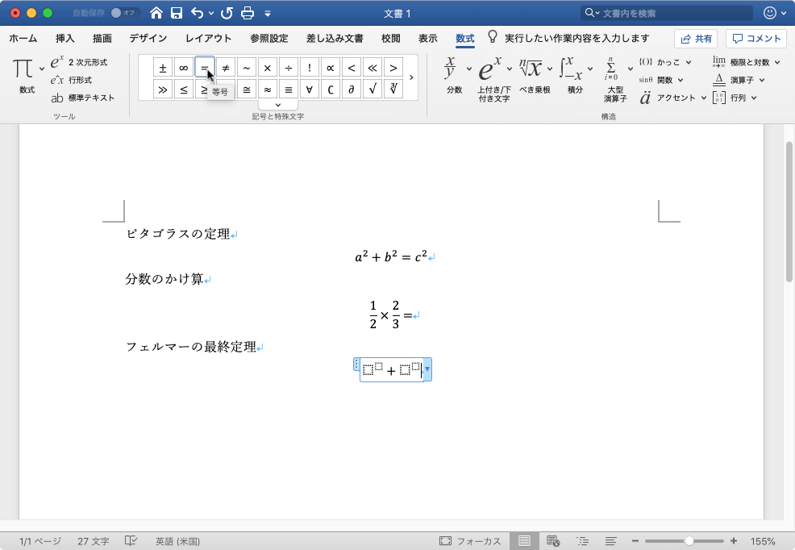Insert the less-than-or-equal symbol

(x=184, y=90)
